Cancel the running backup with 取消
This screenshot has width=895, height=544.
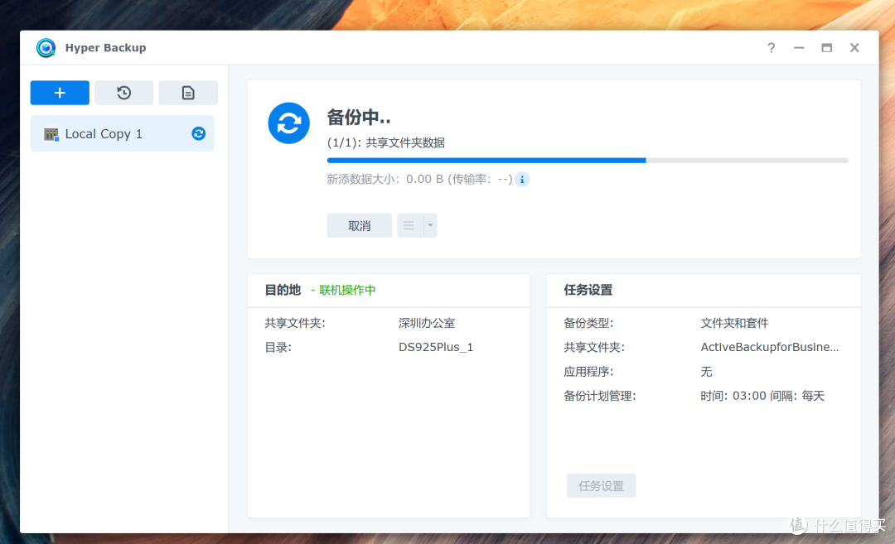click(360, 226)
